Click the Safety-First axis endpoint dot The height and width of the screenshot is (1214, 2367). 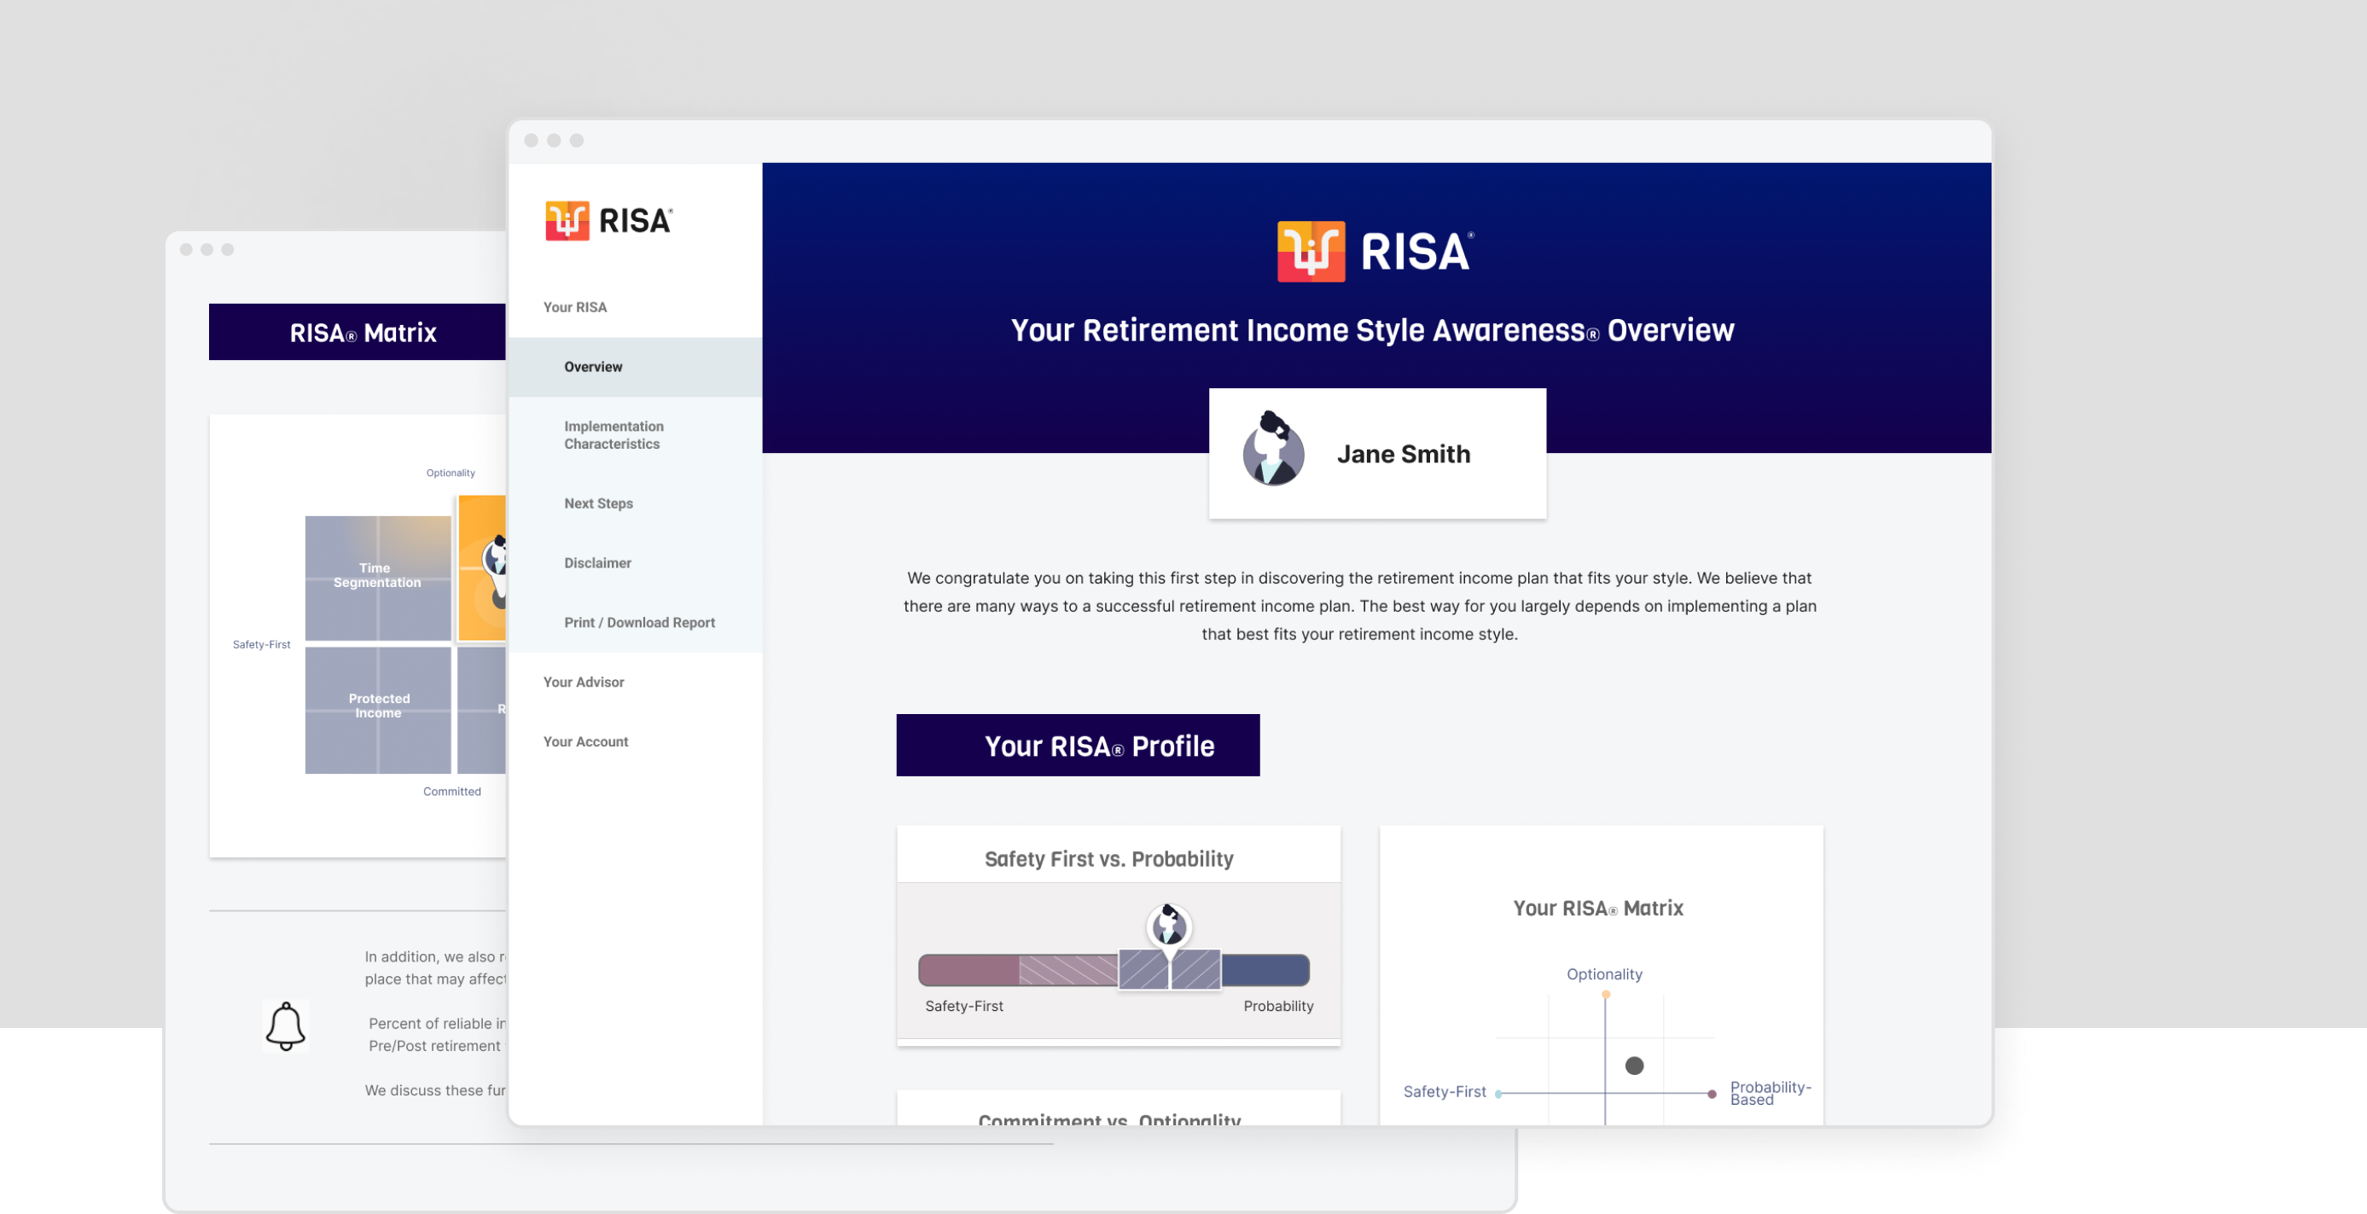point(1498,1094)
